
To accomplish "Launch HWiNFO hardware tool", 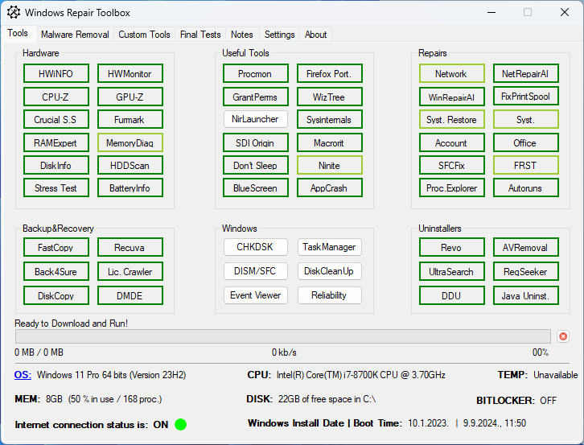I will point(56,73).
